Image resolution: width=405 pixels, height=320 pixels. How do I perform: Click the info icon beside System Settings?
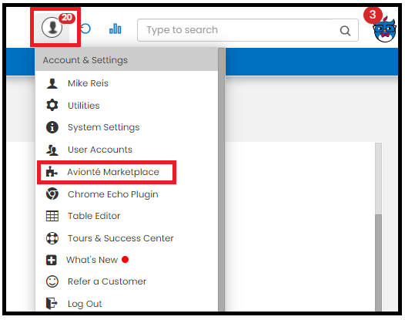point(52,127)
